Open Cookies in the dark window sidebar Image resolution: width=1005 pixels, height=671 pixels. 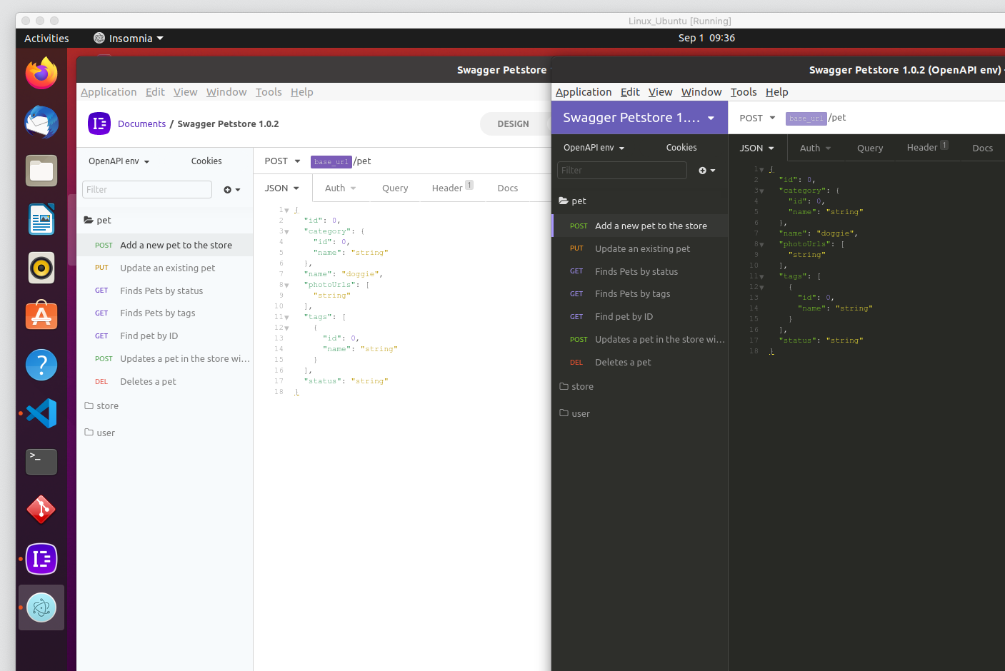[681, 148]
